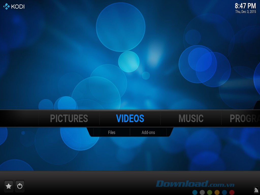Select the Add-ons submenu tab
This screenshot has height=195, width=260.
pyautogui.click(x=148, y=132)
